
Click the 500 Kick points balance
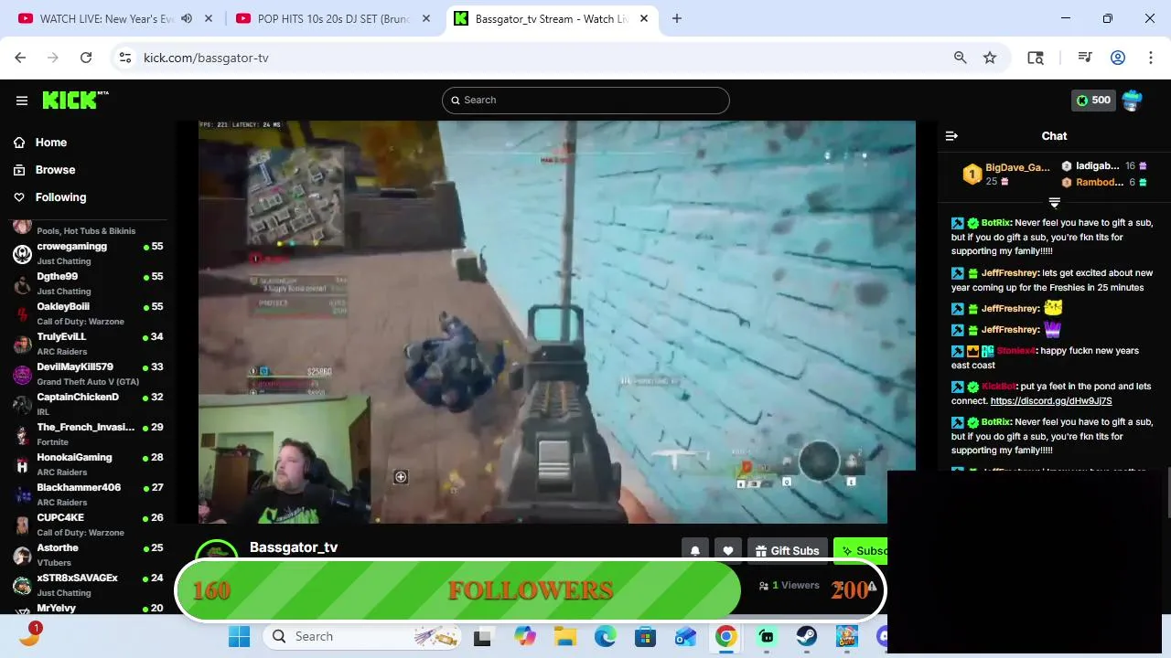1093,101
